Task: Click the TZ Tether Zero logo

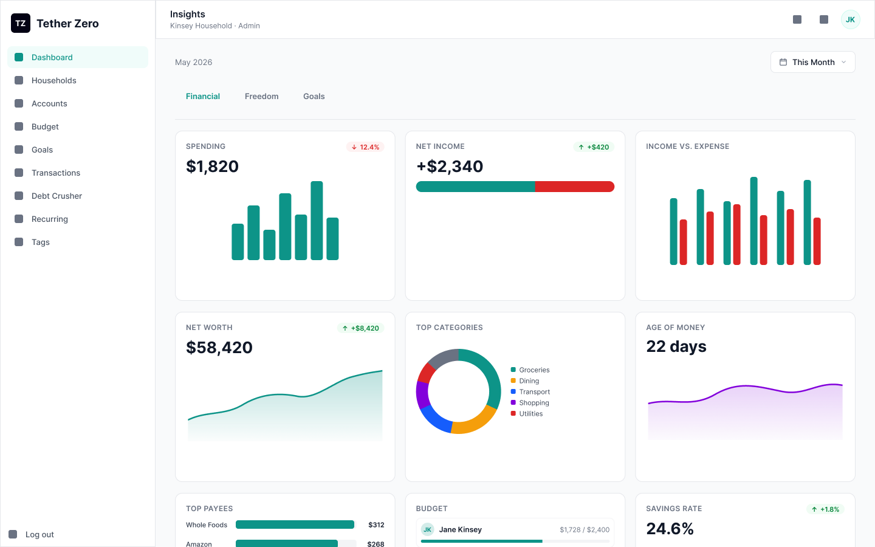Action: [x=21, y=23]
